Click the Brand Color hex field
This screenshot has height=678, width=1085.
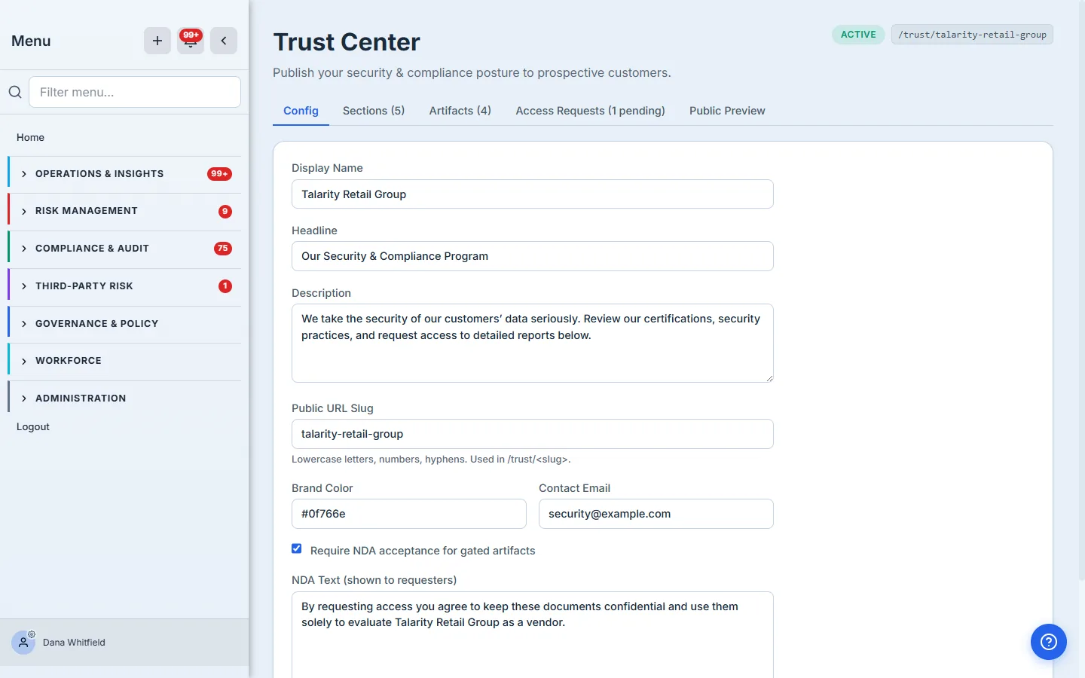pyautogui.click(x=409, y=514)
